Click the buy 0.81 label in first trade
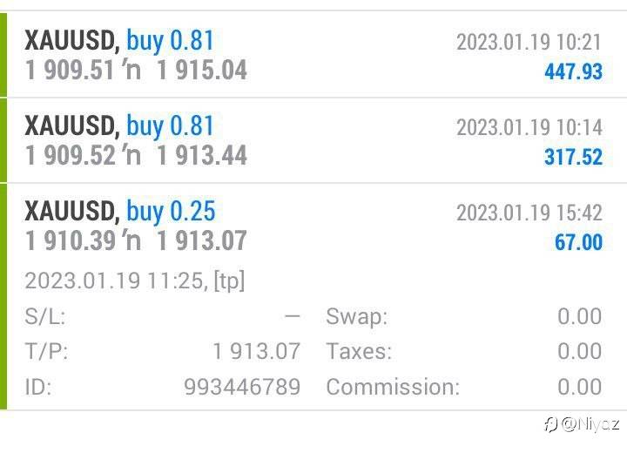Screen dimensions: 627x453 171,41
